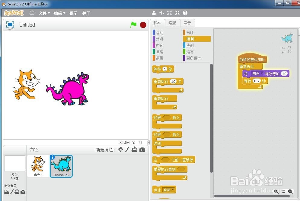Reset scripts area zoom
The height and width of the screenshot is (201, 300).
click(283, 191)
